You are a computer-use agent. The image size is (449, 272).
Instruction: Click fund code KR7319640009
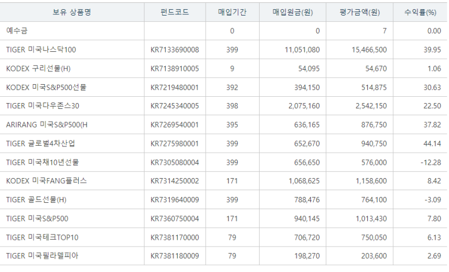click(x=174, y=199)
